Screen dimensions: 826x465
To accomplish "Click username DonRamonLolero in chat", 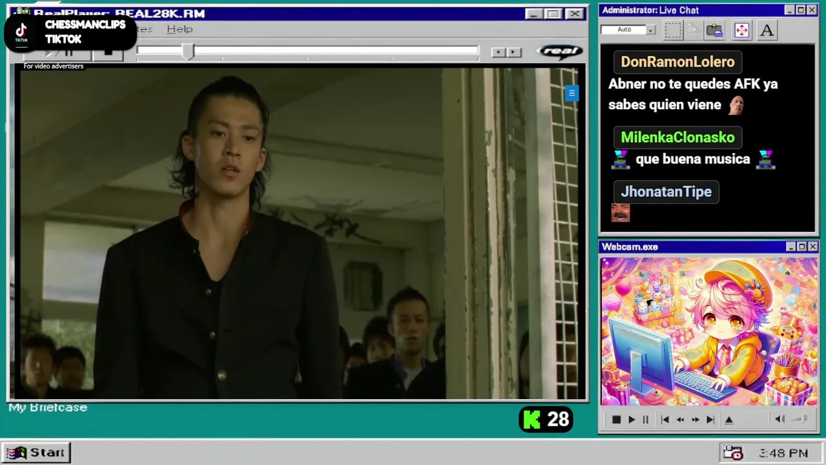I will click(x=678, y=62).
